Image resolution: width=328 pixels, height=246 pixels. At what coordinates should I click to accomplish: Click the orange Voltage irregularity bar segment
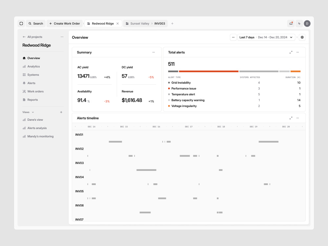coord(296,71)
